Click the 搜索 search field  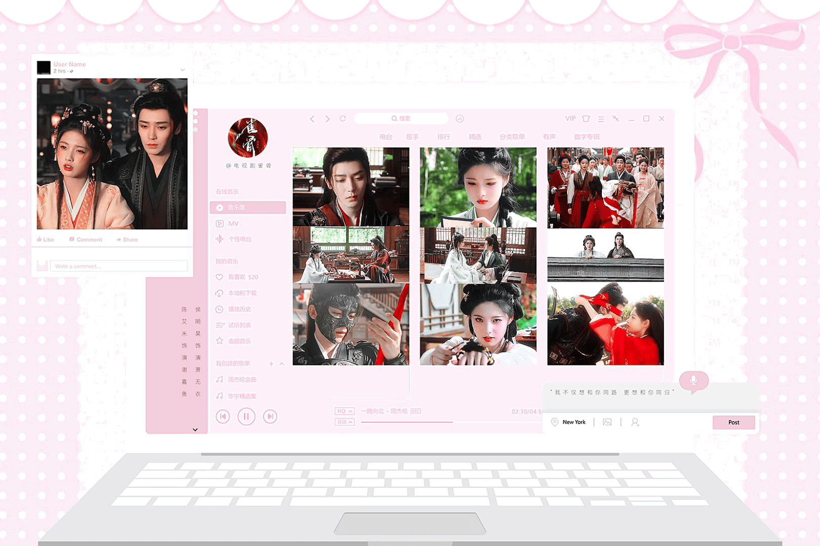[401, 118]
